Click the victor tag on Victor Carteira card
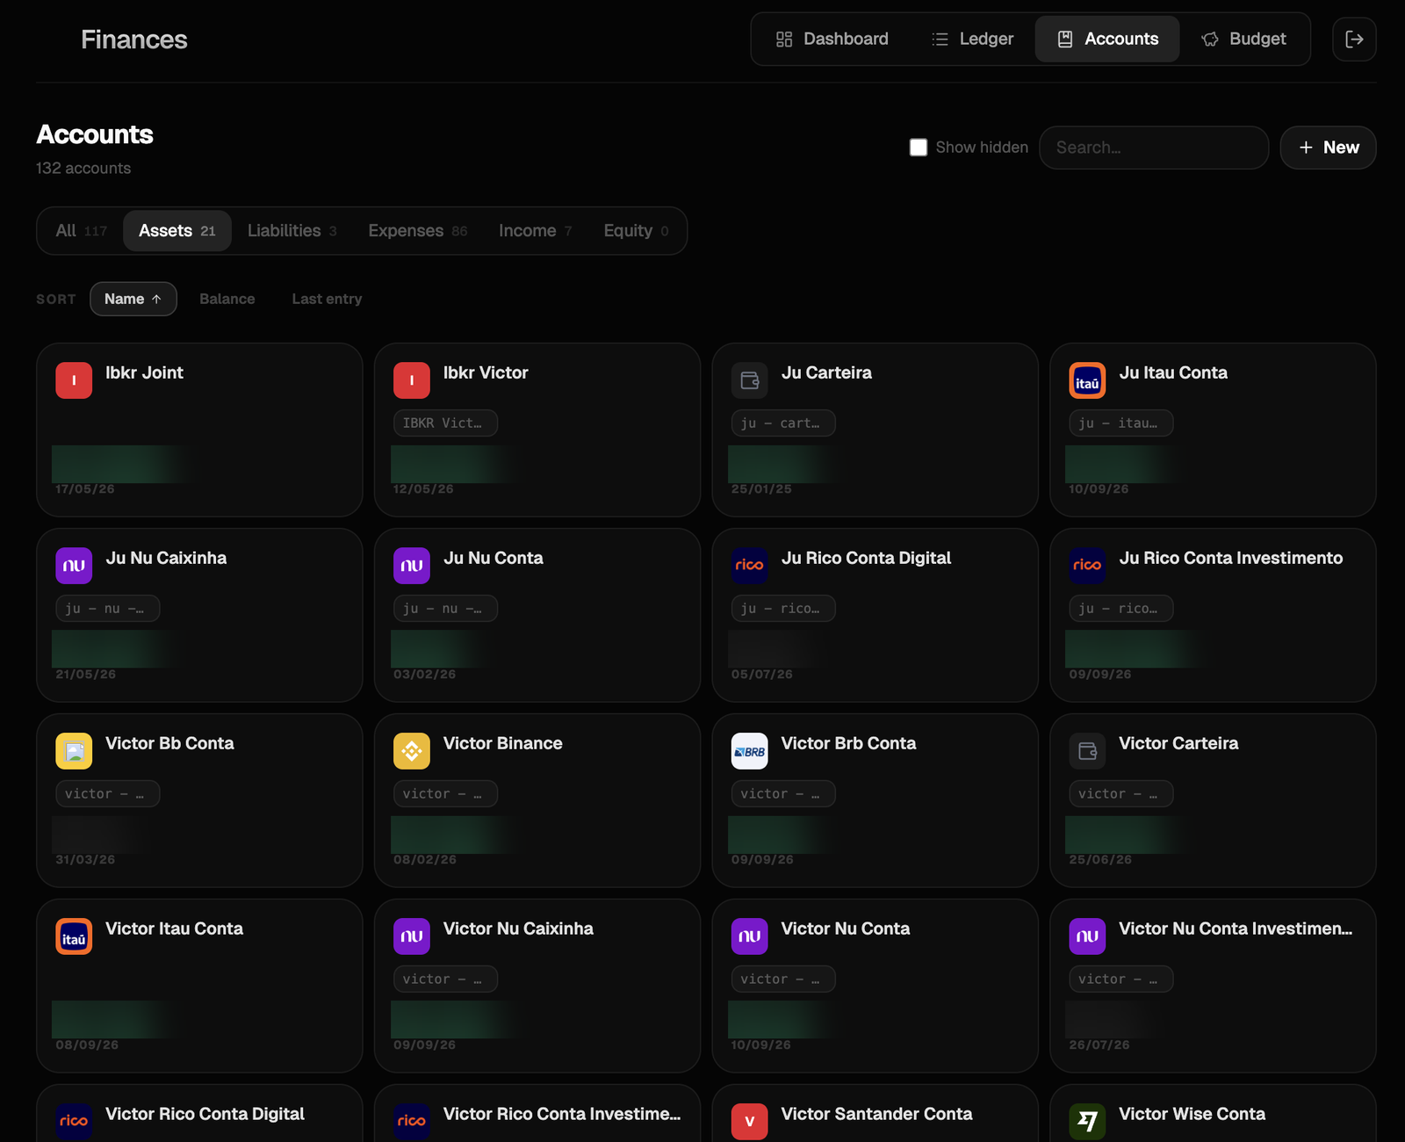The image size is (1405, 1142). (1121, 794)
